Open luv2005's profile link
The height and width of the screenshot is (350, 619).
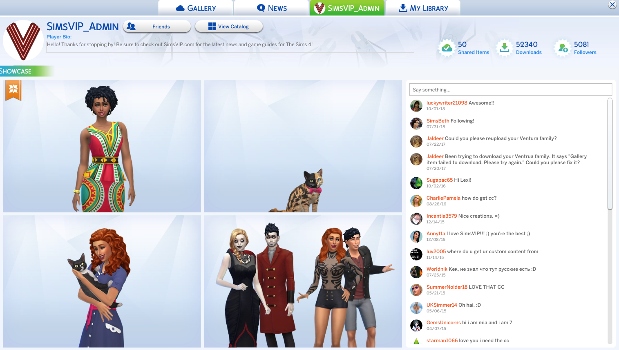[x=436, y=252]
